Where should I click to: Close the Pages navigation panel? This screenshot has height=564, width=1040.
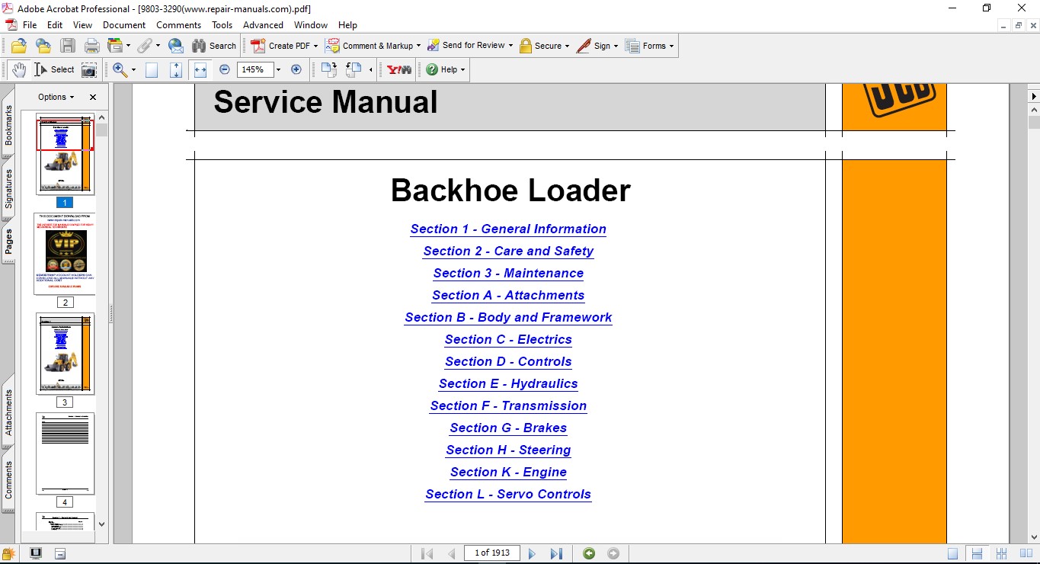[93, 97]
